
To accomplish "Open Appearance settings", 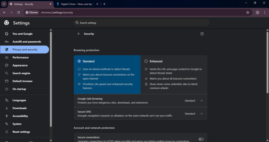I will click(25, 66).
